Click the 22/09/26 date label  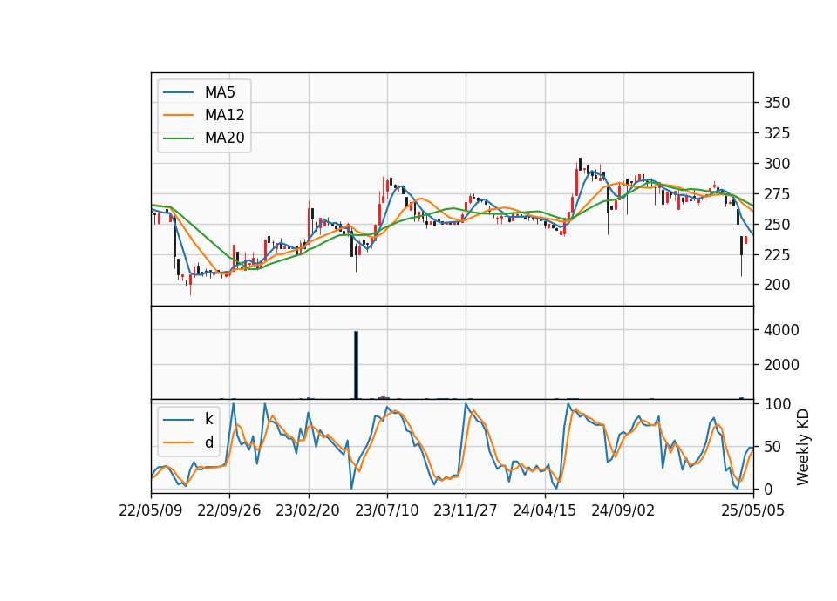(x=229, y=510)
